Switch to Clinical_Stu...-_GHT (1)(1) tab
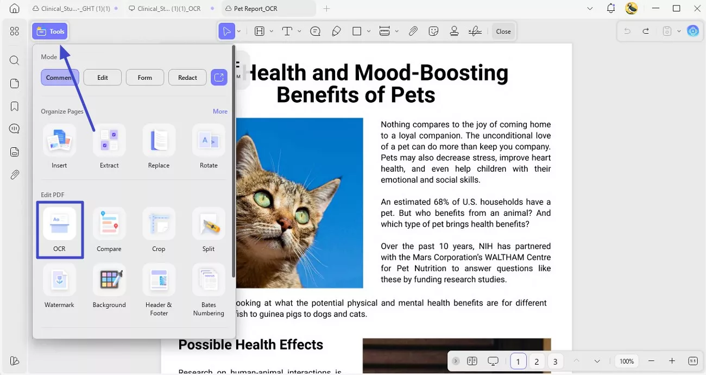The height and width of the screenshot is (375, 706). pos(75,9)
